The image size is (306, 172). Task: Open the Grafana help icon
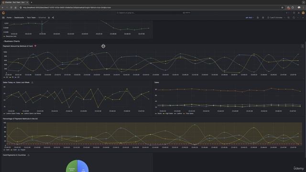pyautogui.click(x=294, y=13)
